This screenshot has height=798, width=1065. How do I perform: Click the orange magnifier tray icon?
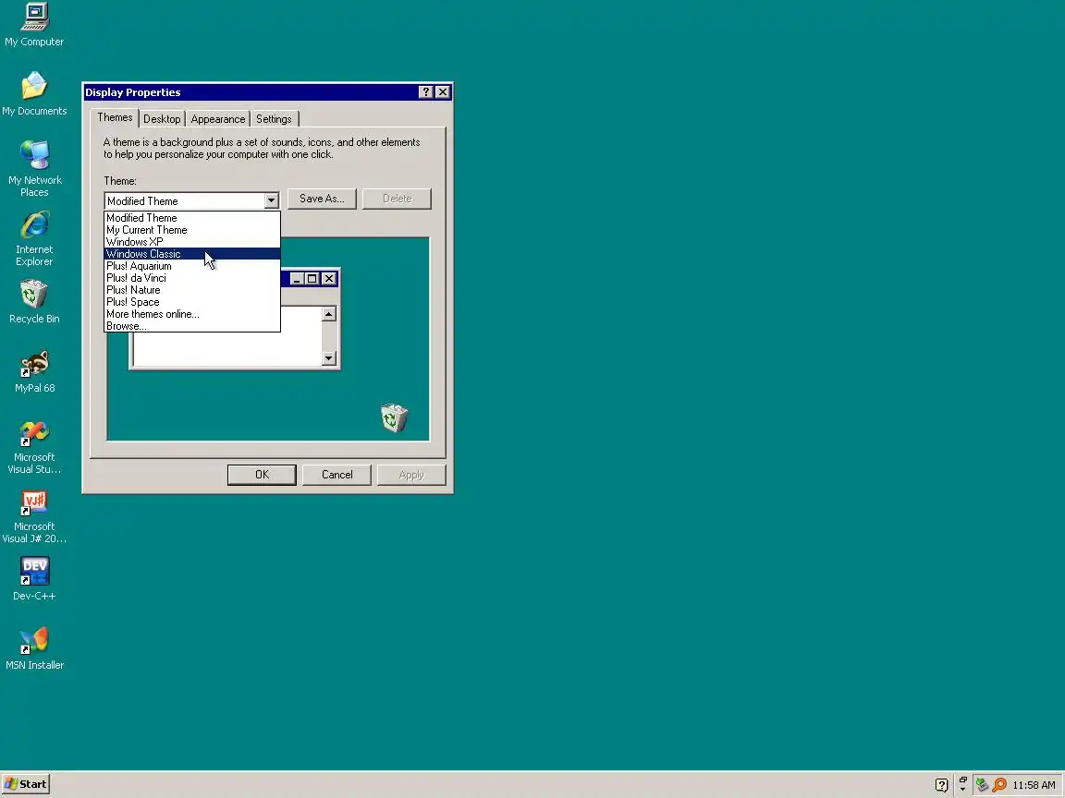click(x=999, y=785)
